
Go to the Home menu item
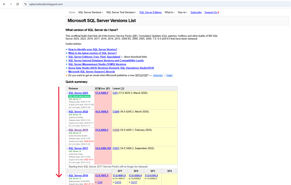72,12
